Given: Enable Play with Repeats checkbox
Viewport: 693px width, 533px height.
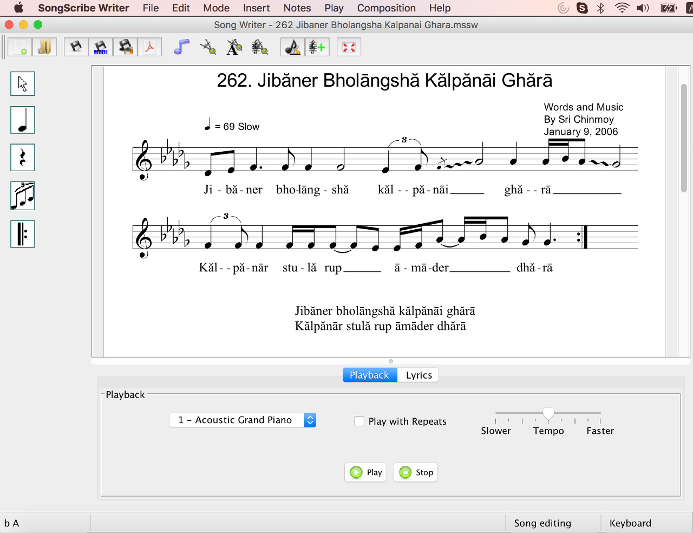Looking at the screenshot, I should click(x=359, y=421).
